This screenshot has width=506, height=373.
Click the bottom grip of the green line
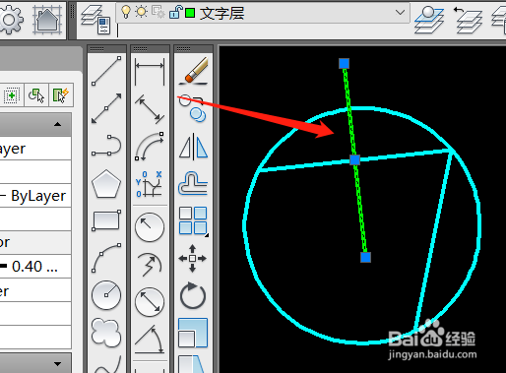365,257
